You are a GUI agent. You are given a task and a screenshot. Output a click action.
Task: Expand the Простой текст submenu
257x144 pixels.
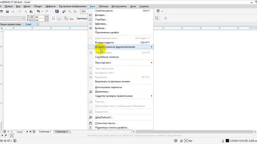point(121,63)
